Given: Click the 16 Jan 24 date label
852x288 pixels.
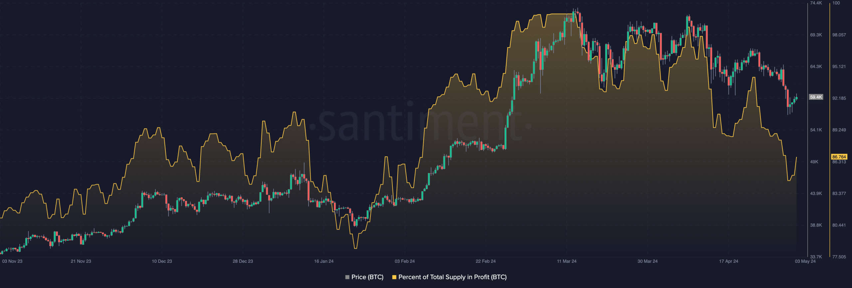Looking at the screenshot, I should click(x=324, y=261).
